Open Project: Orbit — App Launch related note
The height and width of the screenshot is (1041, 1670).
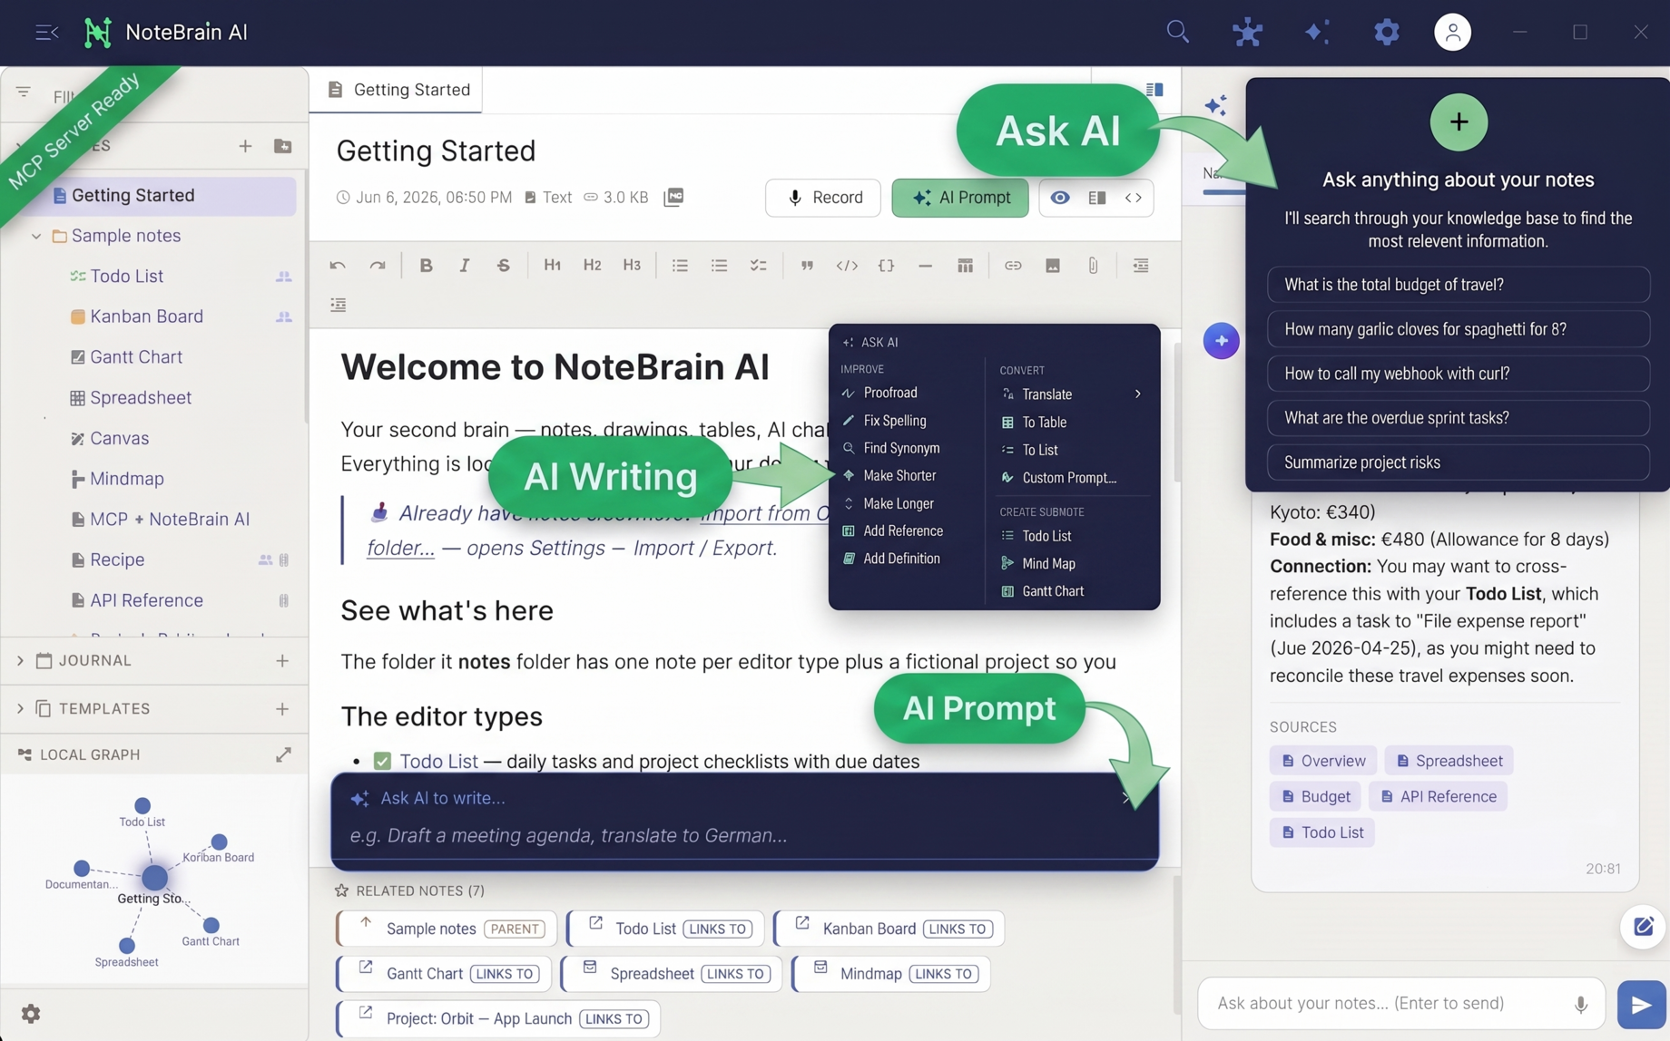497,1018
